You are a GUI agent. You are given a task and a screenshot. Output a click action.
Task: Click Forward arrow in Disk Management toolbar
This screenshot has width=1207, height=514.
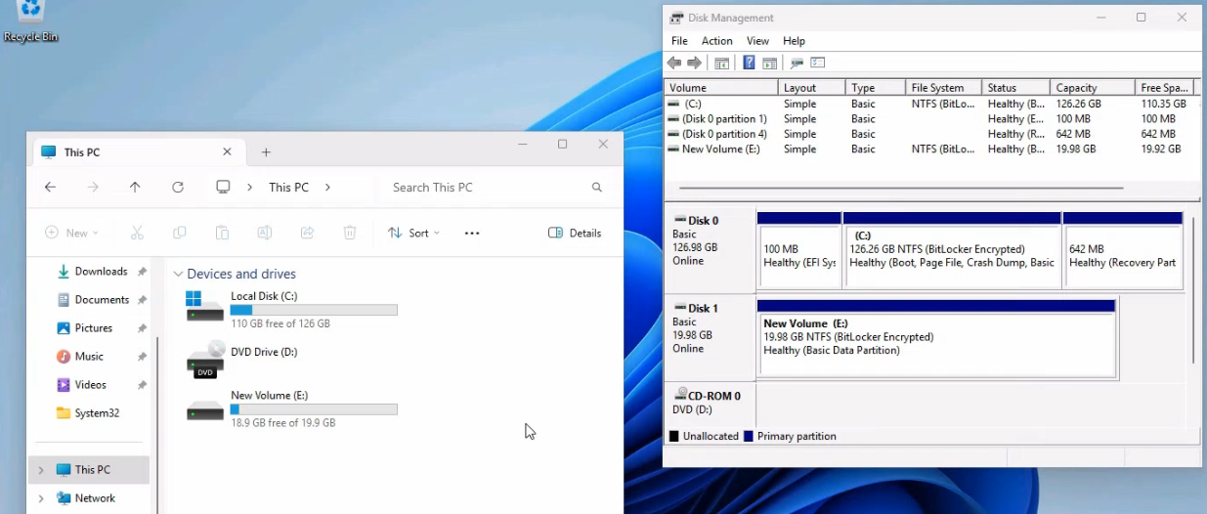click(x=695, y=63)
